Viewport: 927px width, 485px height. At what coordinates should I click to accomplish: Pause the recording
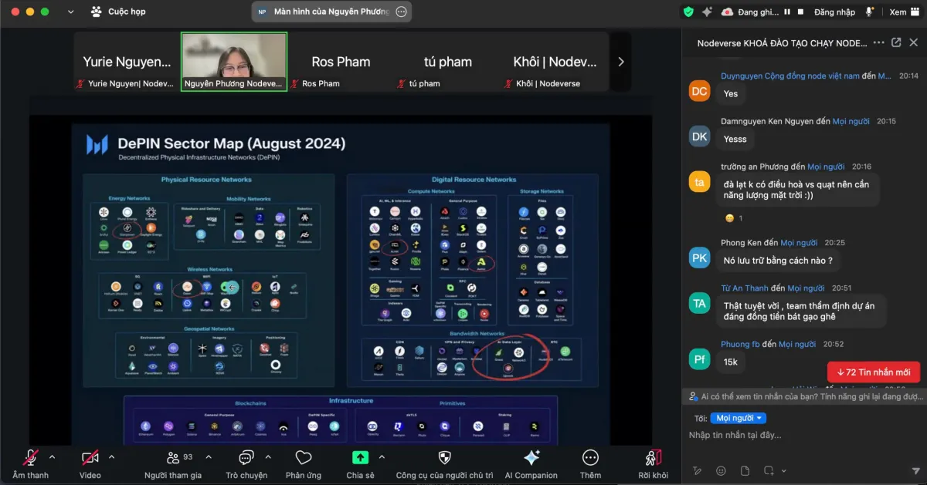tap(787, 12)
